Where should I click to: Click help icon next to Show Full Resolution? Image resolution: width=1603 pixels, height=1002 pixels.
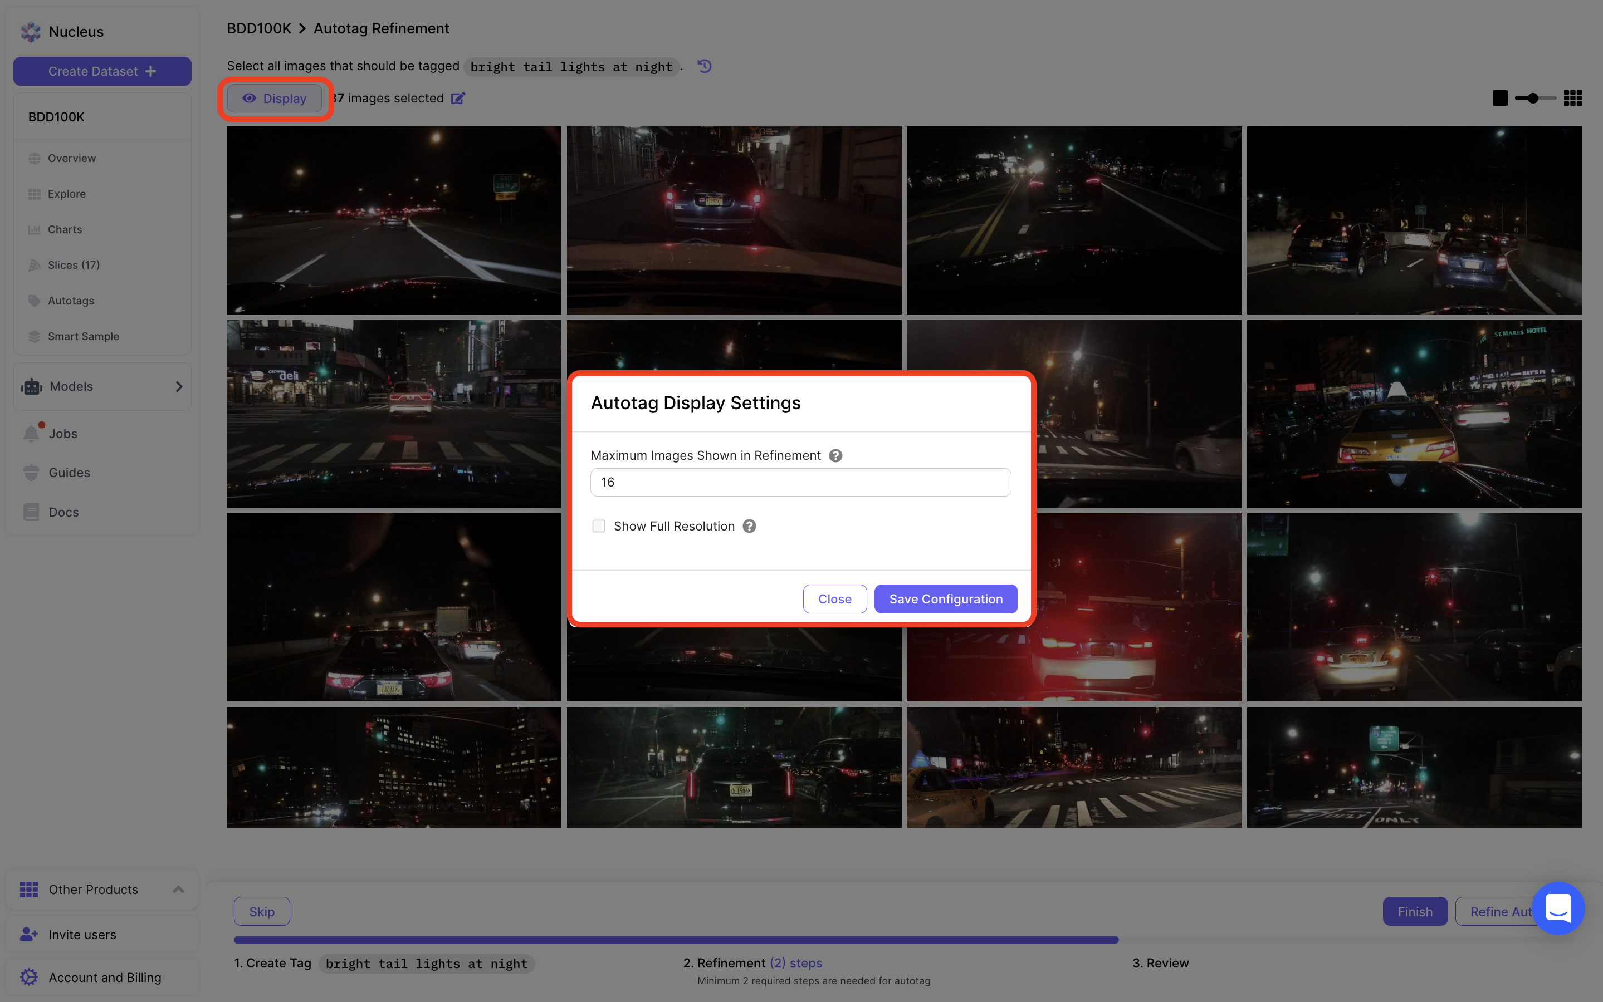[749, 526]
